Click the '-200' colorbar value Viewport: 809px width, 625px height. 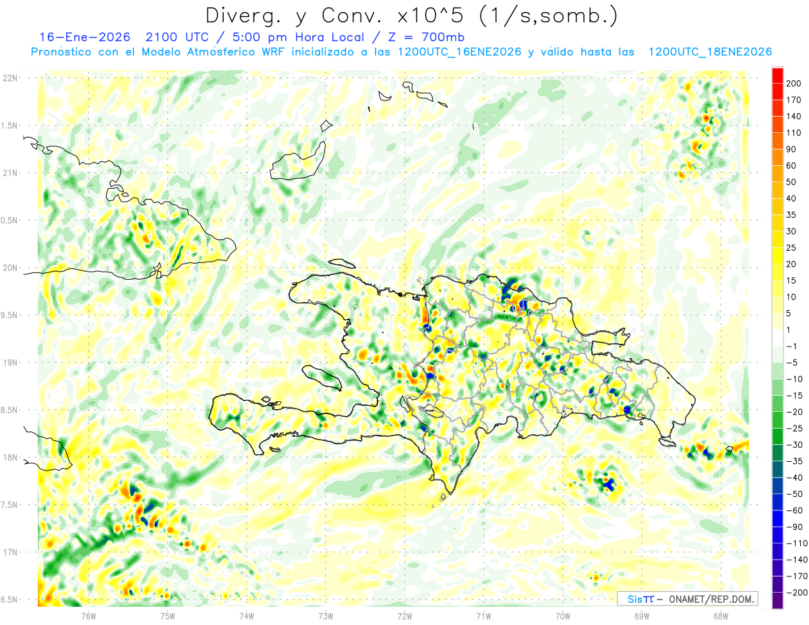pyautogui.click(x=798, y=593)
